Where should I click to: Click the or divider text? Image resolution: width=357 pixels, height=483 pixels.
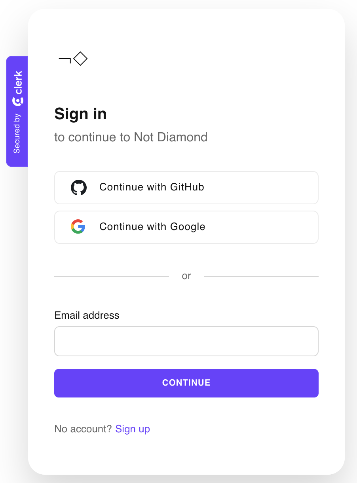(186, 276)
